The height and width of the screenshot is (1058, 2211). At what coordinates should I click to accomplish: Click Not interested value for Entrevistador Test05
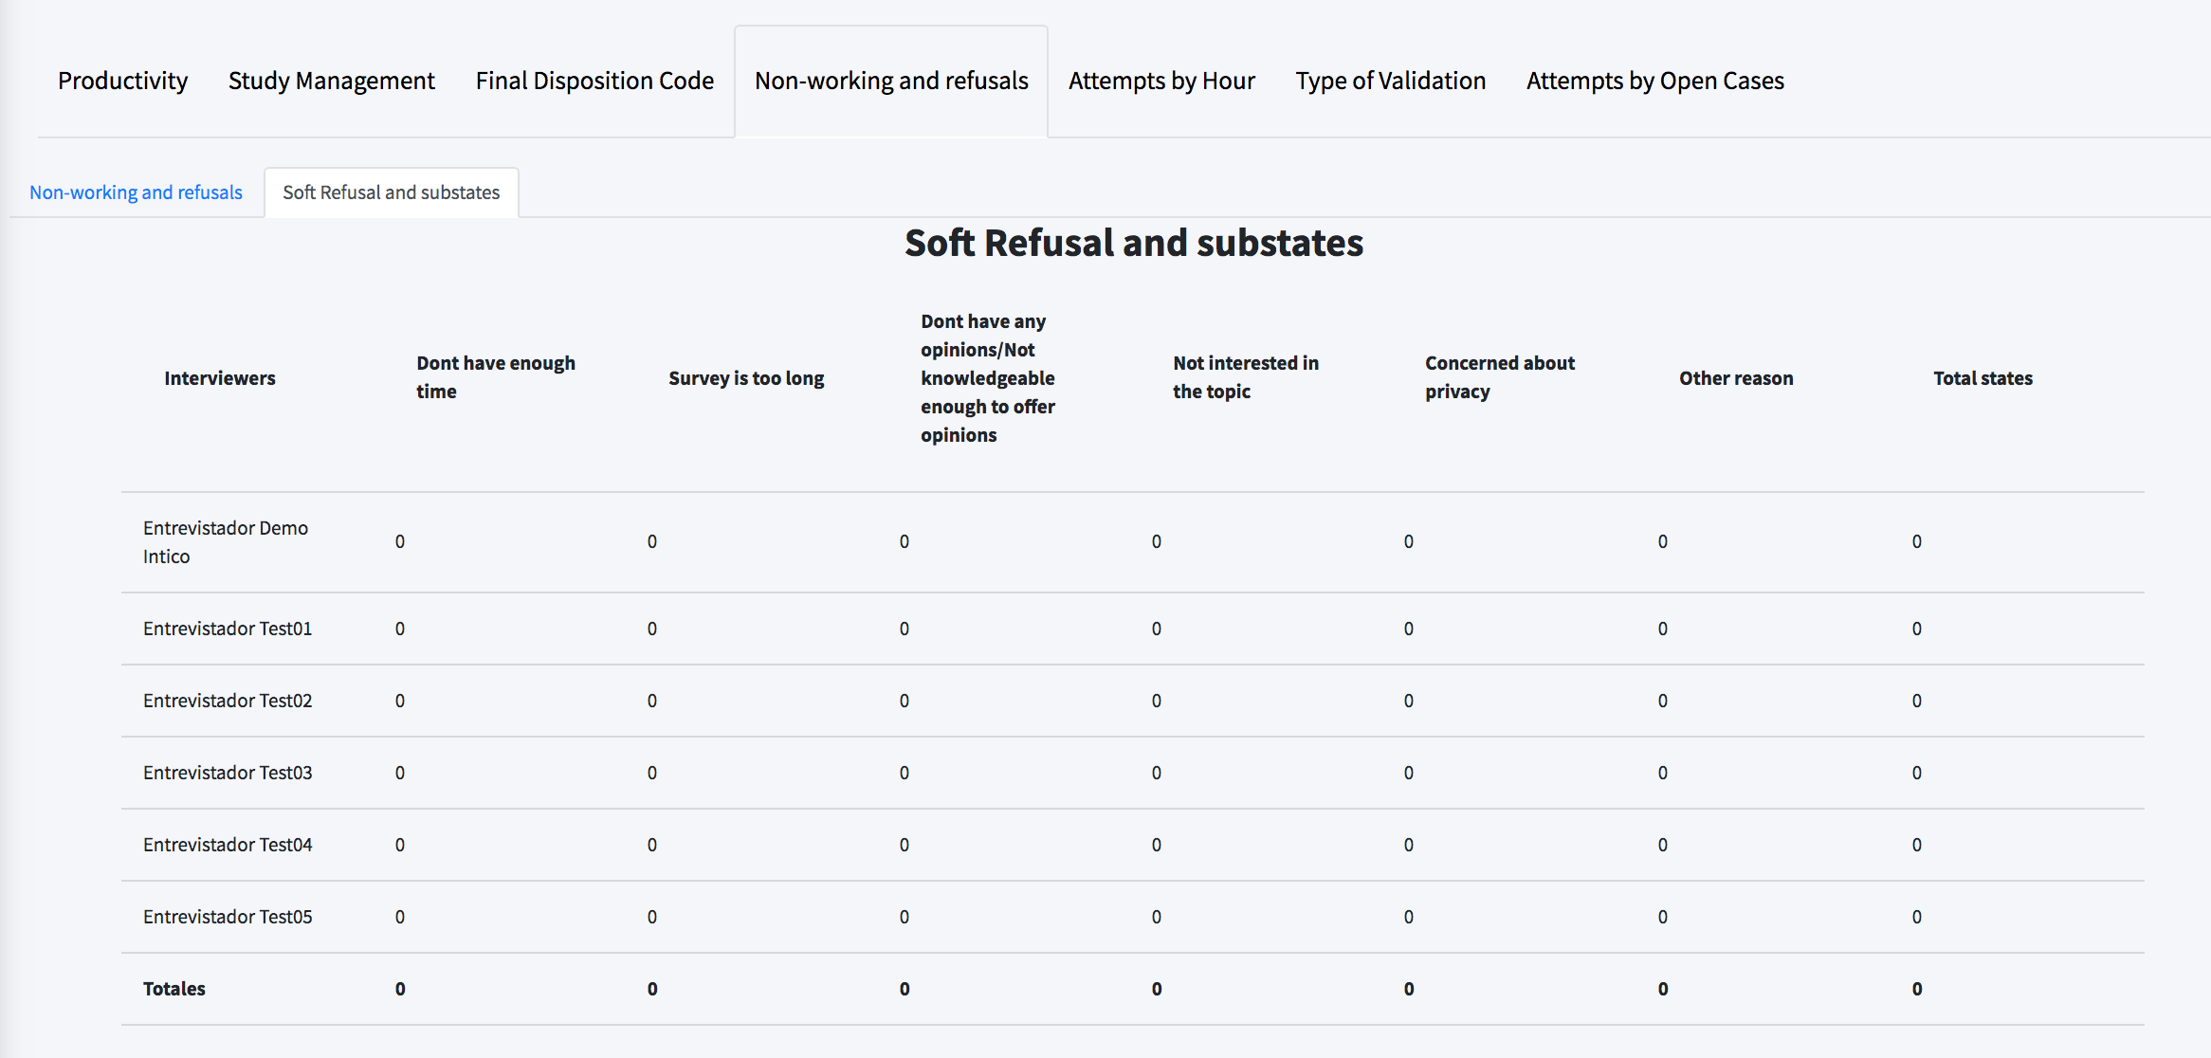click(x=1157, y=917)
